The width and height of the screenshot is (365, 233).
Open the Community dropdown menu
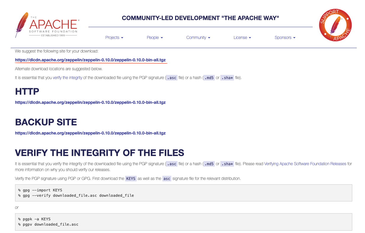coord(198,37)
